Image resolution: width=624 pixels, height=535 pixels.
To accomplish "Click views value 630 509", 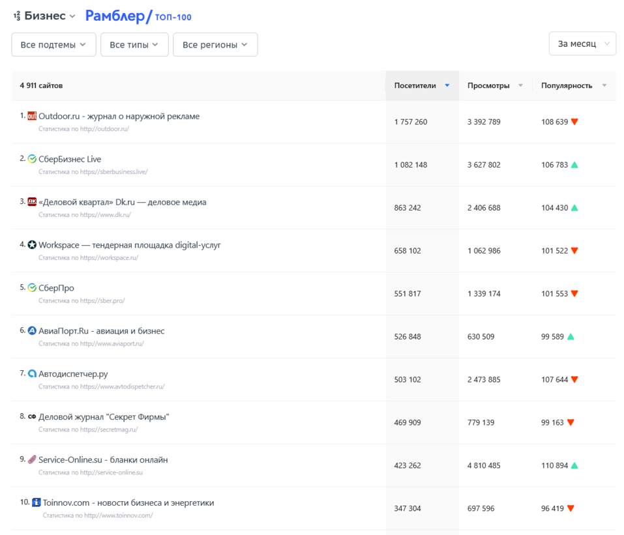I will 481,336.
